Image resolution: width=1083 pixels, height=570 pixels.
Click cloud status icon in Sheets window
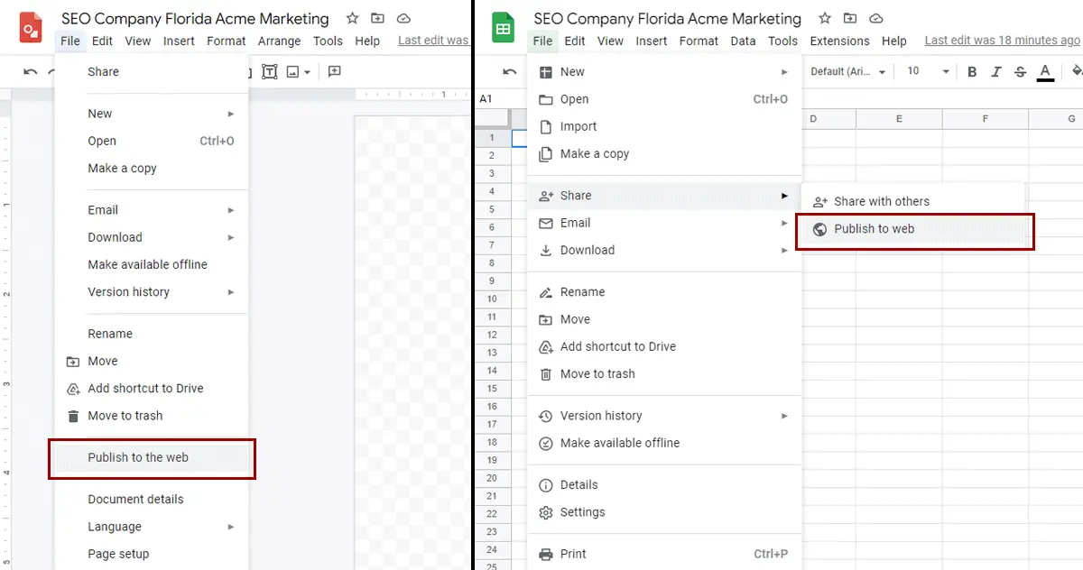click(876, 18)
